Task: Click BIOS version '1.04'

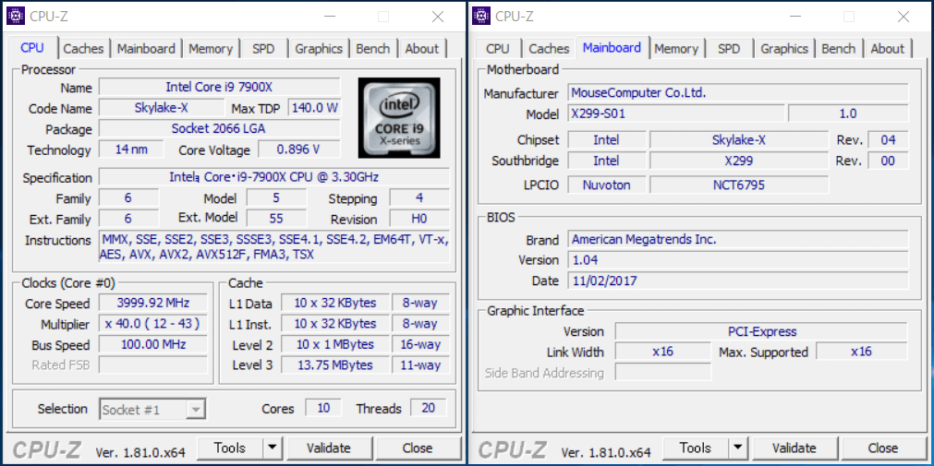Action: pyautogui.click(x=738, y=260)
